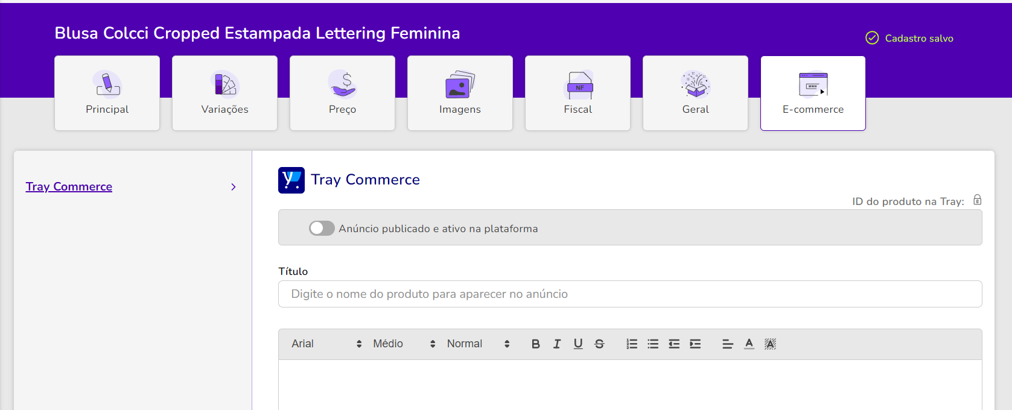Decrease indent in the editor
1012x410 pixels.
[x=674, y=344]
